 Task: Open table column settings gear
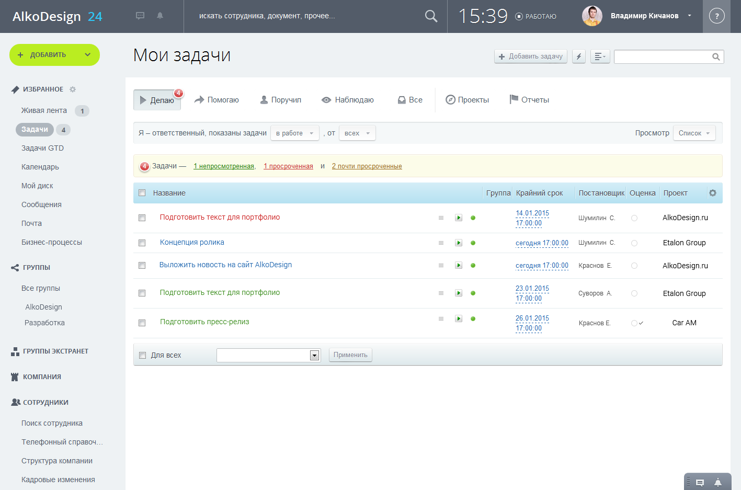(x=713, y=193)
